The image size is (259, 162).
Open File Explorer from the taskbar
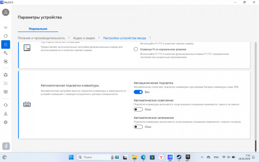tap(134, 157)
